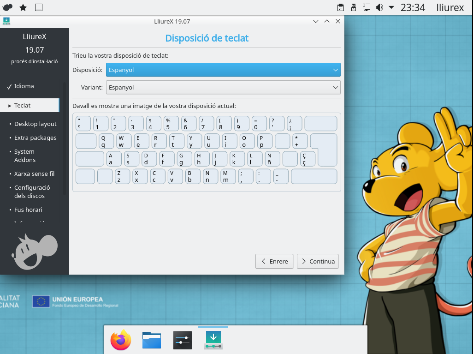Click the installer icon in the window title bar
This screenshot has height=354, width=473.
coord(6,21)
